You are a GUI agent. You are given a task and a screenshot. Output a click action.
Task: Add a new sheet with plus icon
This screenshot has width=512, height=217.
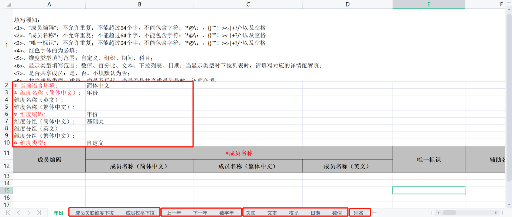click(374, 213)
